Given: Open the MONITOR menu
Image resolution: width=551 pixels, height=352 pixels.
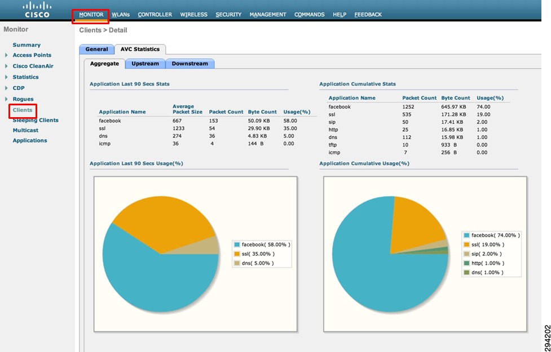Looking at the screenshot, I should tap(91, 15).
